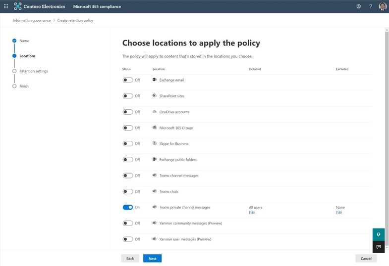Click Microsoft 365 compliance title

click(97, 6)
